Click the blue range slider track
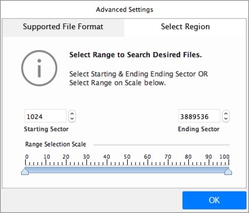 point(127,170)
